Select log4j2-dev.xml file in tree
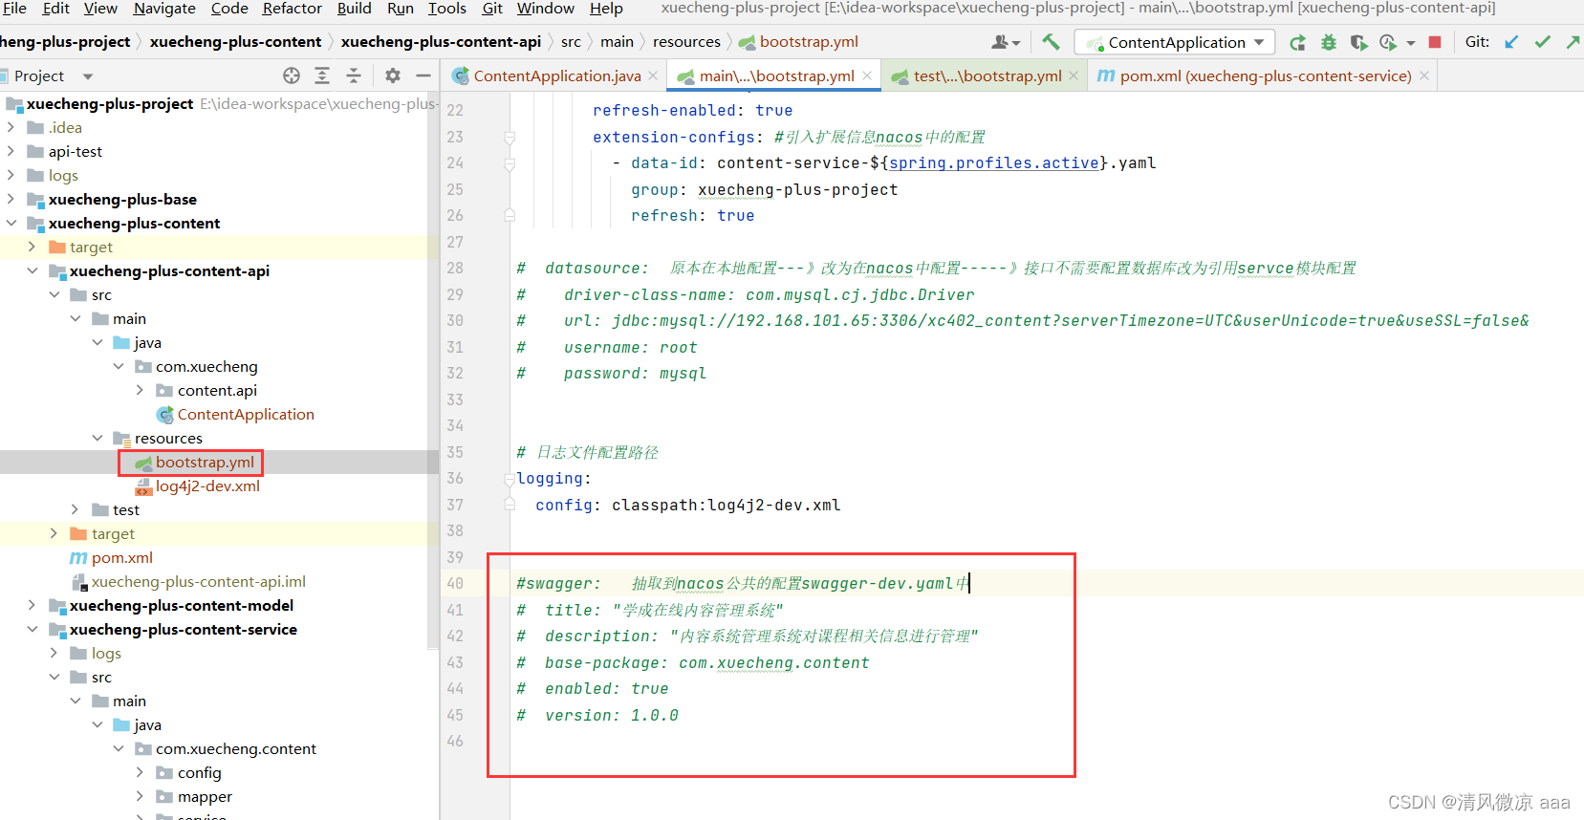Screen dimensions: 1584x820 coord(207,486)
